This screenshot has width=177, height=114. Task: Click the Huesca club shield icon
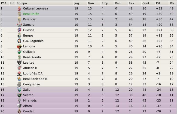(19, 30)
